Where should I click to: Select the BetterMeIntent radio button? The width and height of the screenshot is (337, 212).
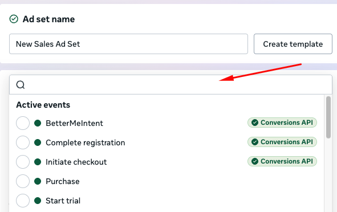(x=23, y=123)
